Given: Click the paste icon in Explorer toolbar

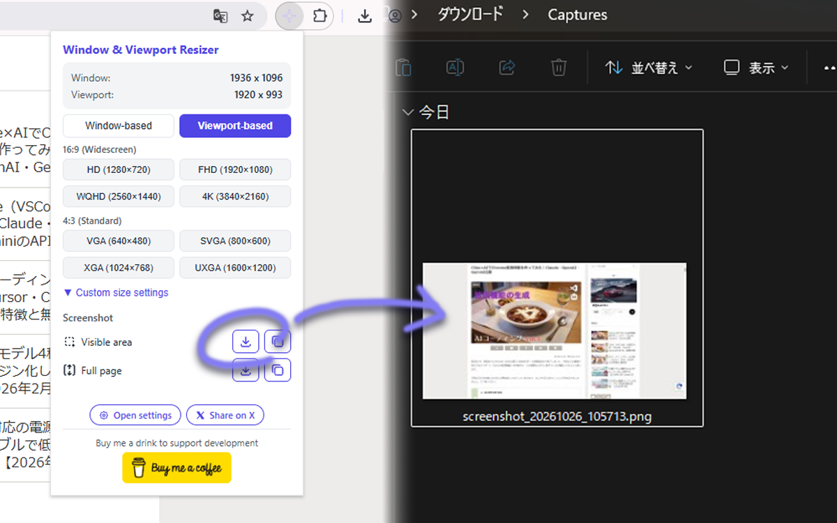Looking at the screenshot, I should pos(403,68).
